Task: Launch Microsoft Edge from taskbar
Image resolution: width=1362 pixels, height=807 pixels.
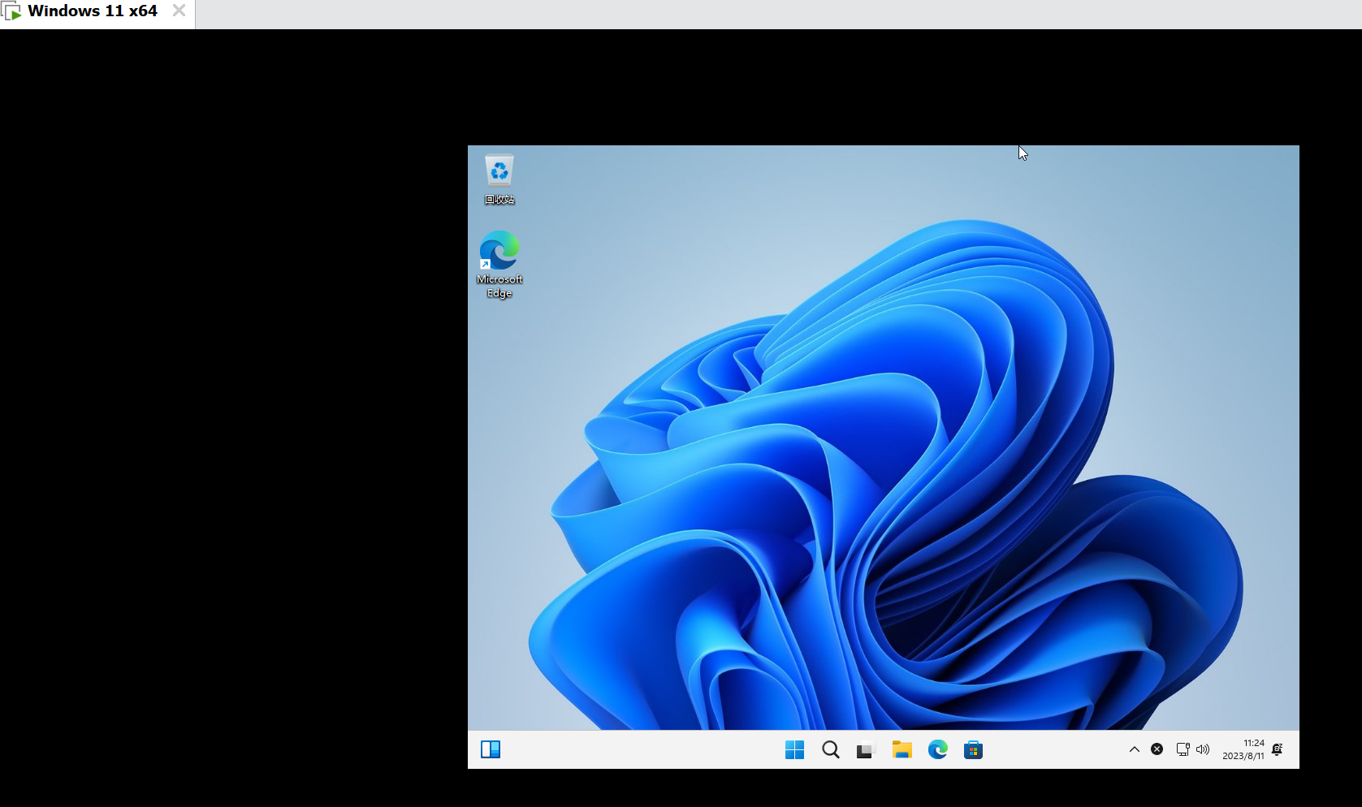Action: pyautogui.click(x=937, y=749)
